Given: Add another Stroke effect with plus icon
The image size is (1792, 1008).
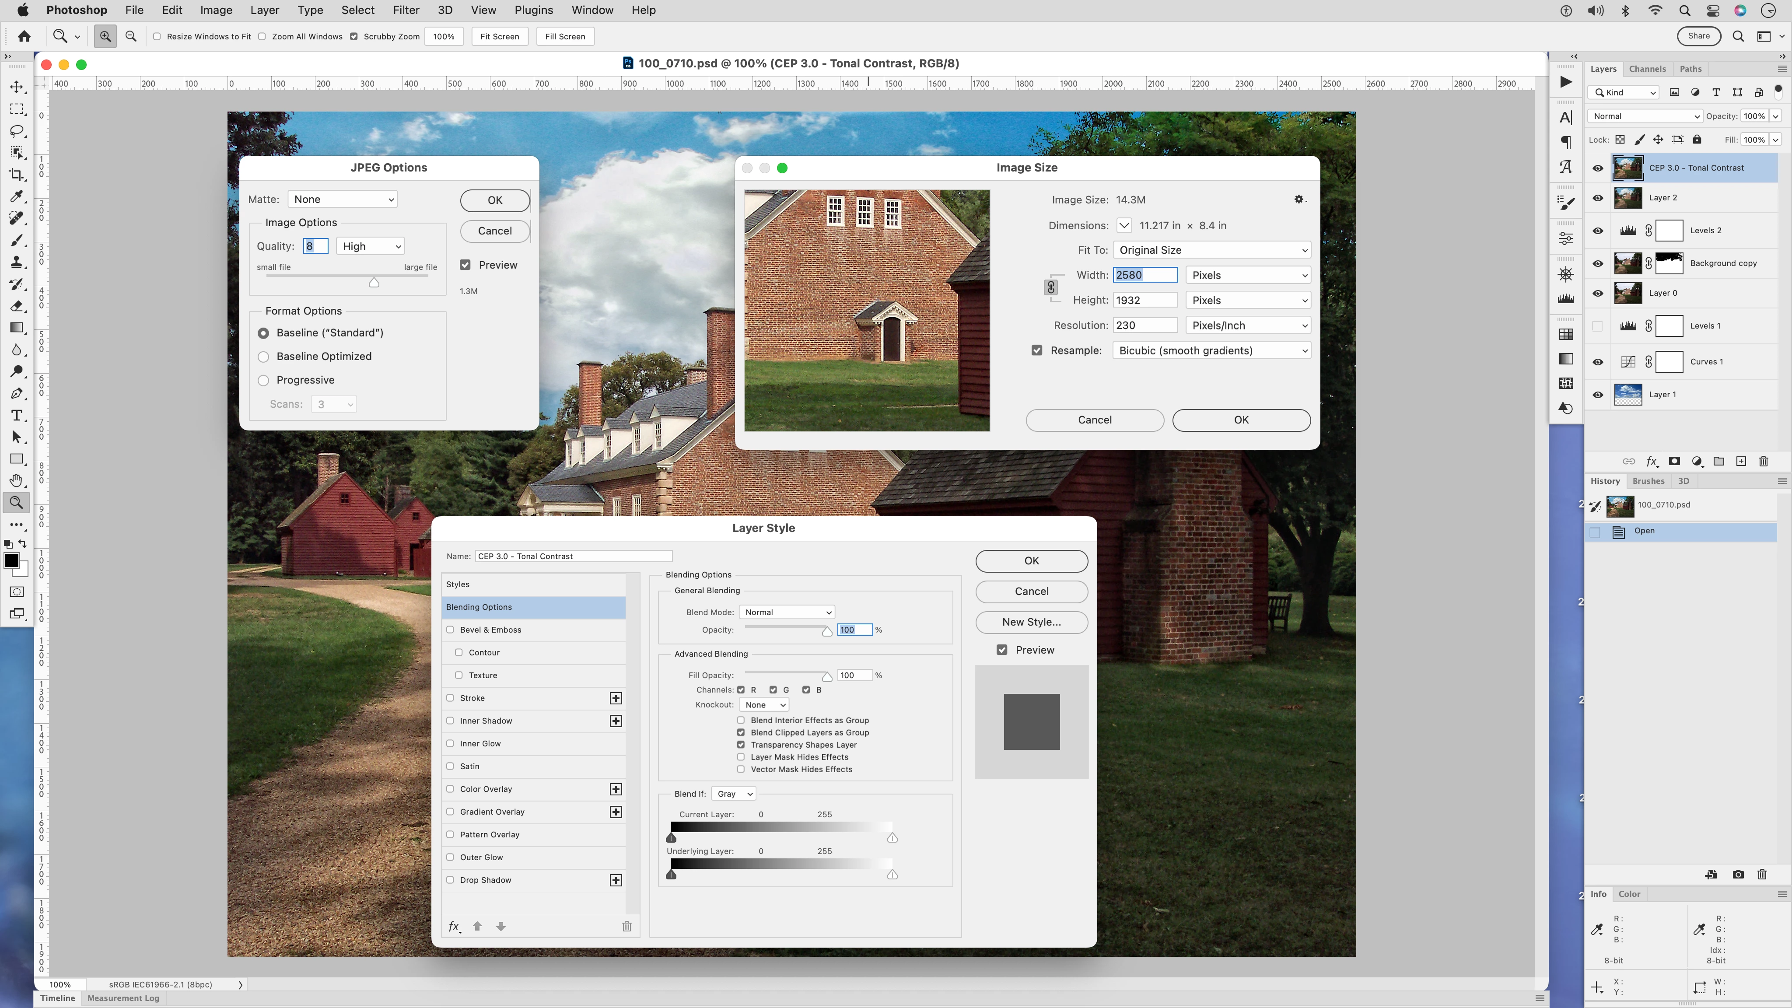Looking at the screenshot, I should [x=616, y=698].
